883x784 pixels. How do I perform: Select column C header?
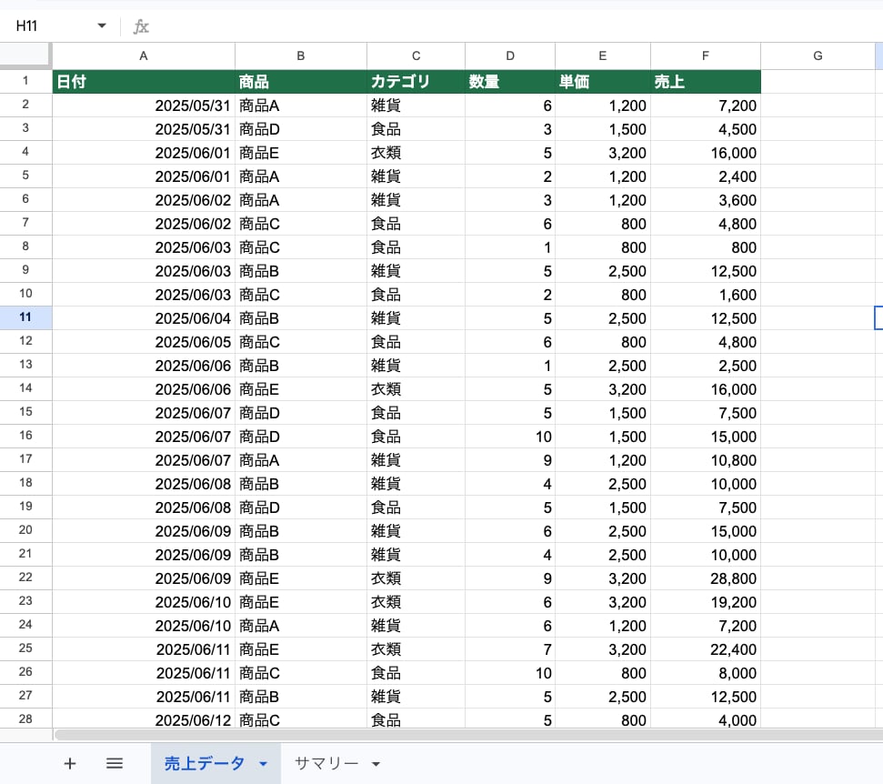coord(416,55)
